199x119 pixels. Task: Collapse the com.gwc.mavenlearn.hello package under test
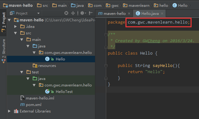(x=34, y=85)
